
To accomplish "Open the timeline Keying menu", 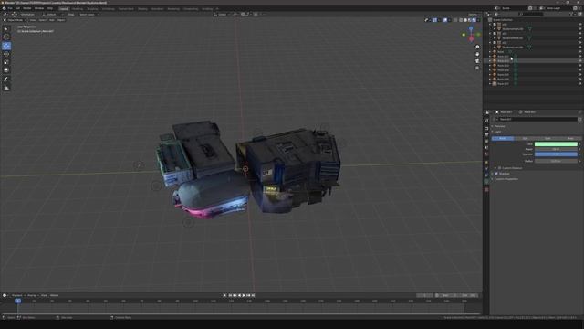I will tap(32, 295).
